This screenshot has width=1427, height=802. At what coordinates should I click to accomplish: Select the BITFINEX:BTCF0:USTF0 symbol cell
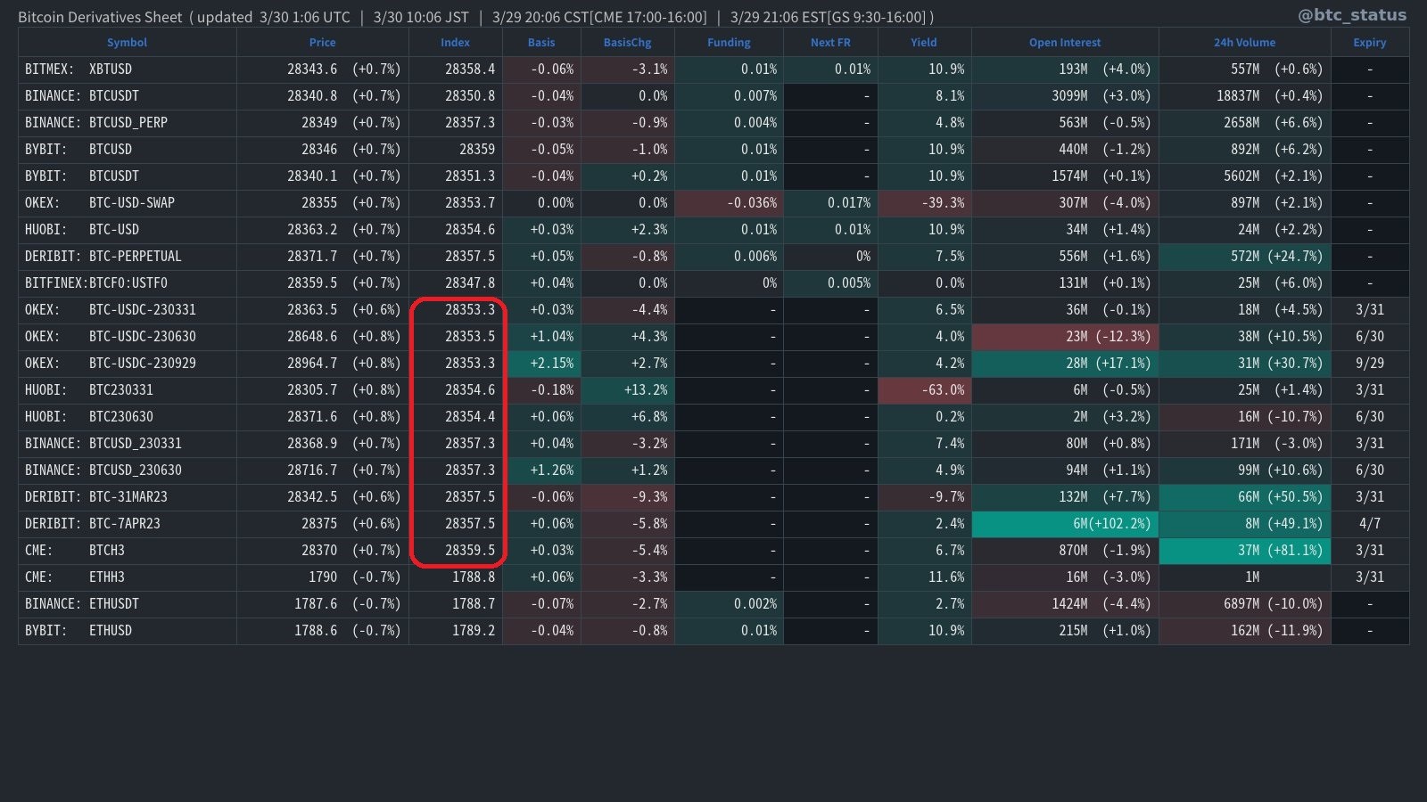128,283
